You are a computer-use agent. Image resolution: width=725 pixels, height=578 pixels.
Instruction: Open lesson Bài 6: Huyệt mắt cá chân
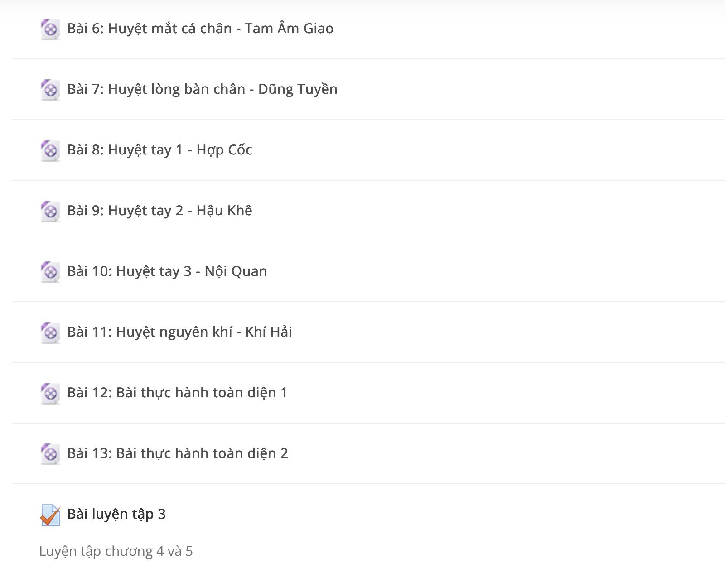click(x=200, y=29)
